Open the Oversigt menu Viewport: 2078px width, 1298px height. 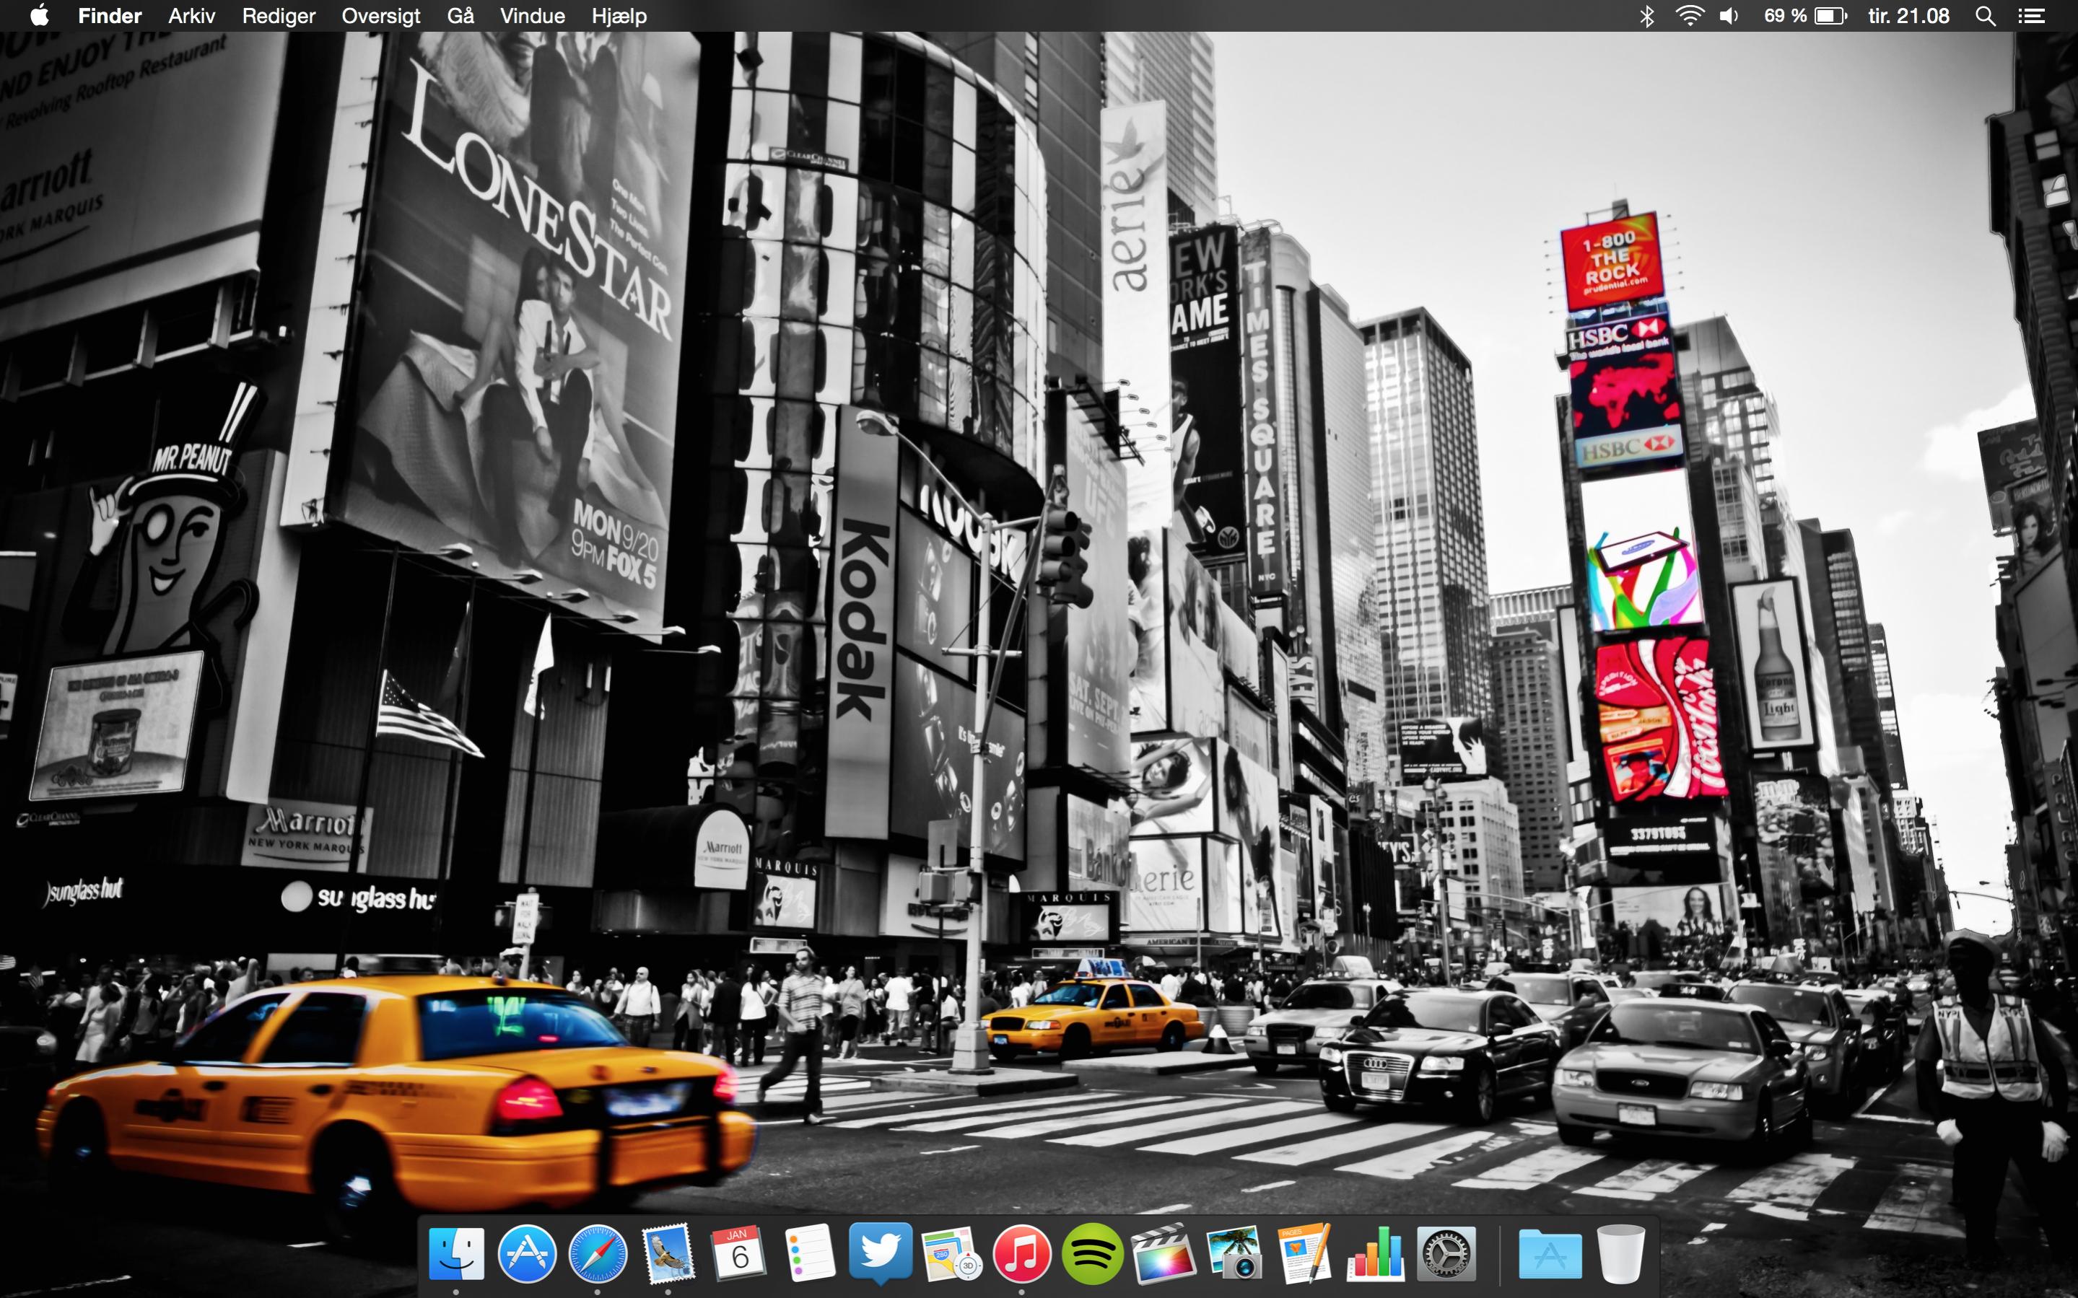[380, 15]
